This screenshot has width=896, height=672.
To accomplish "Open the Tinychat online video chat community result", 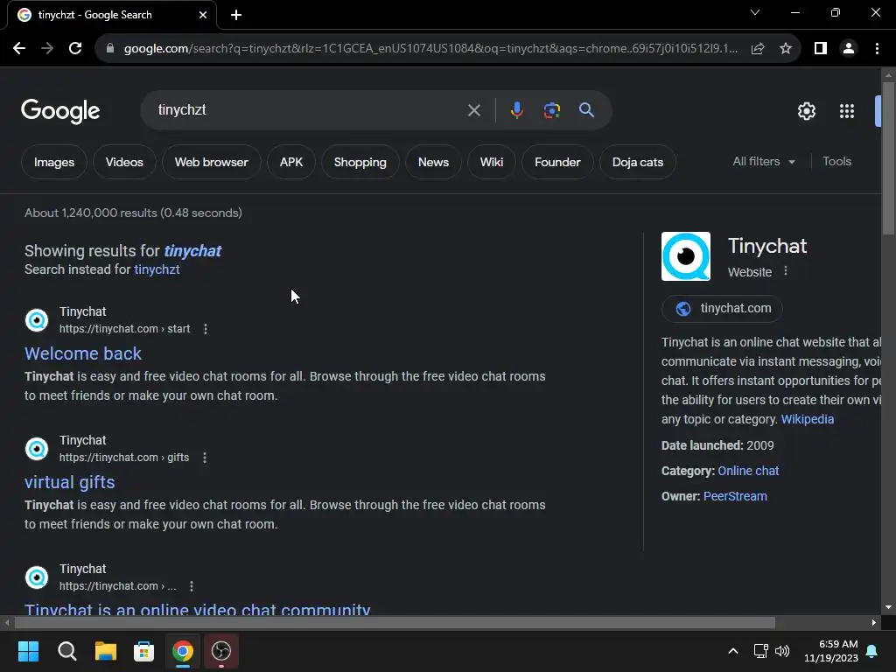I will (x=197, y=609).
